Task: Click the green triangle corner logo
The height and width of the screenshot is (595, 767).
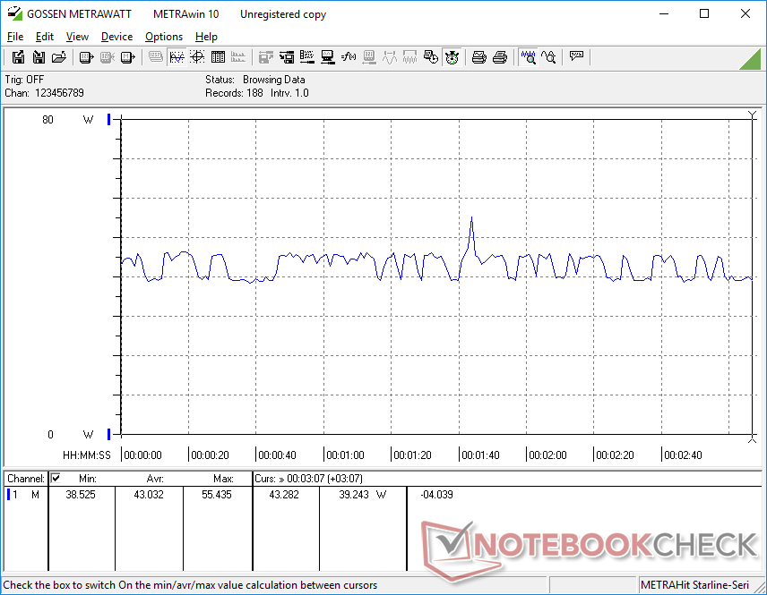Action: [x=752, y=60]
